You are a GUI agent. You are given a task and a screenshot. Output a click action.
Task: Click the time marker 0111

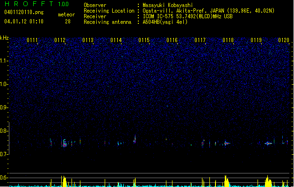pyautogui.click(x=32, y=40)
